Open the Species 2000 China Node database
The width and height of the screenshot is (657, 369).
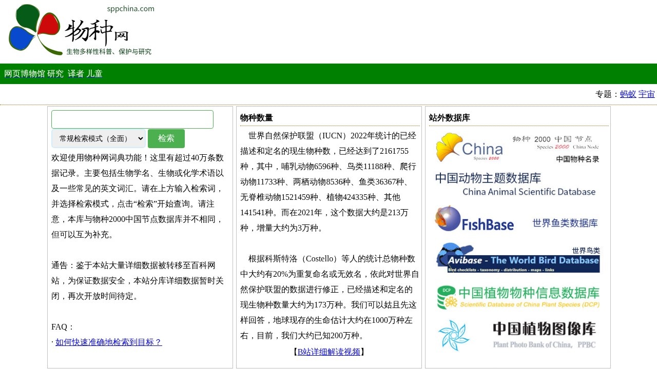pyautogui.click(x=517, y=149)
